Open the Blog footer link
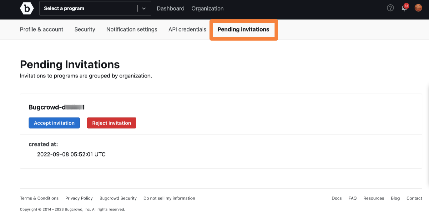Screen dimensions: 429x212 pos(395,198)
